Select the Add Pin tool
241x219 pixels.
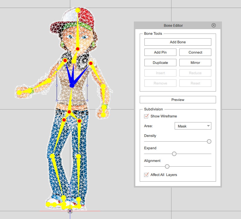click(x=160, y=52)
